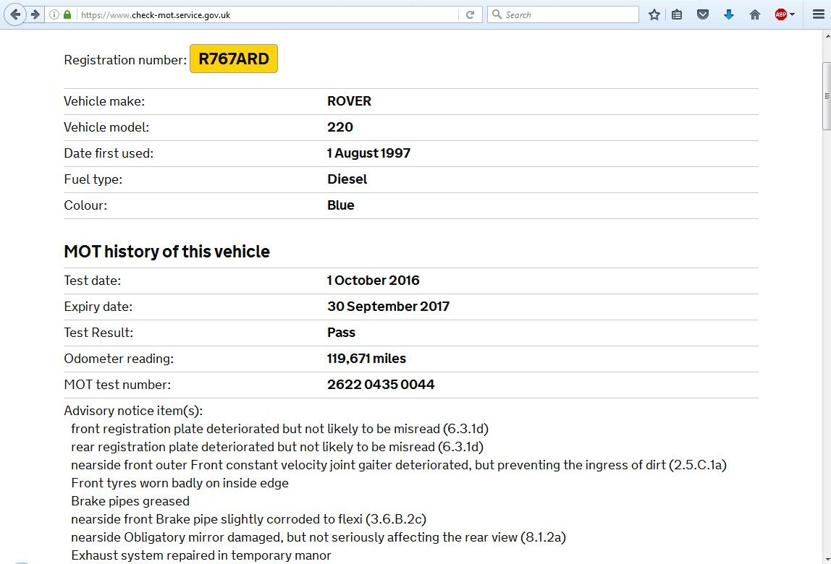Click the Colour label

pos(85,205)
